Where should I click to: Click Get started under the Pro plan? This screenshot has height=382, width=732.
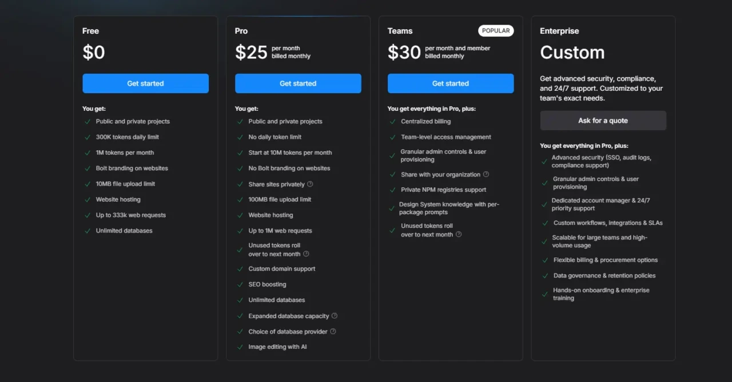coord(298,83)
